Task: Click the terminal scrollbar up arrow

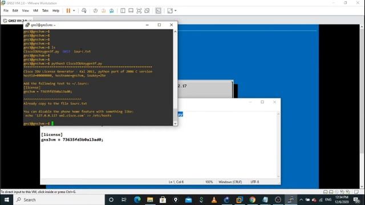Action: coord(175,31)
